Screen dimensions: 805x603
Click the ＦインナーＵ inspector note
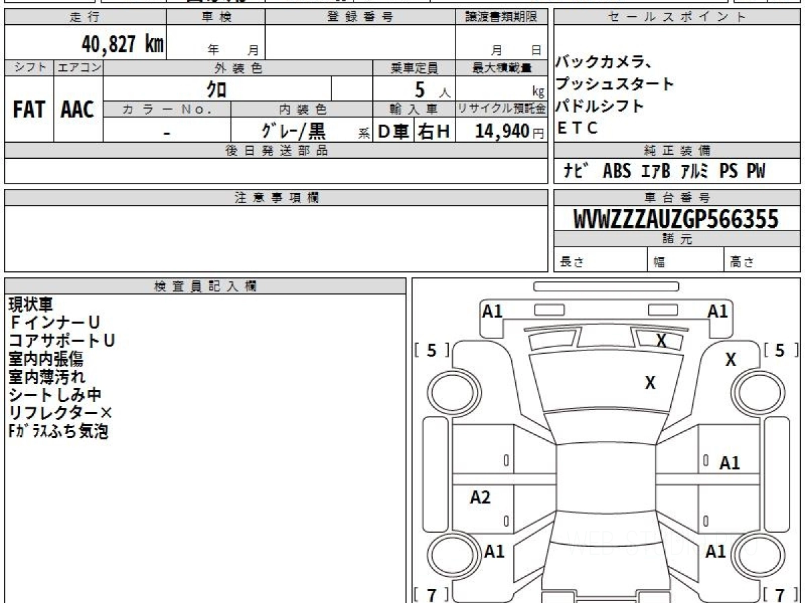tap(54, 323)
